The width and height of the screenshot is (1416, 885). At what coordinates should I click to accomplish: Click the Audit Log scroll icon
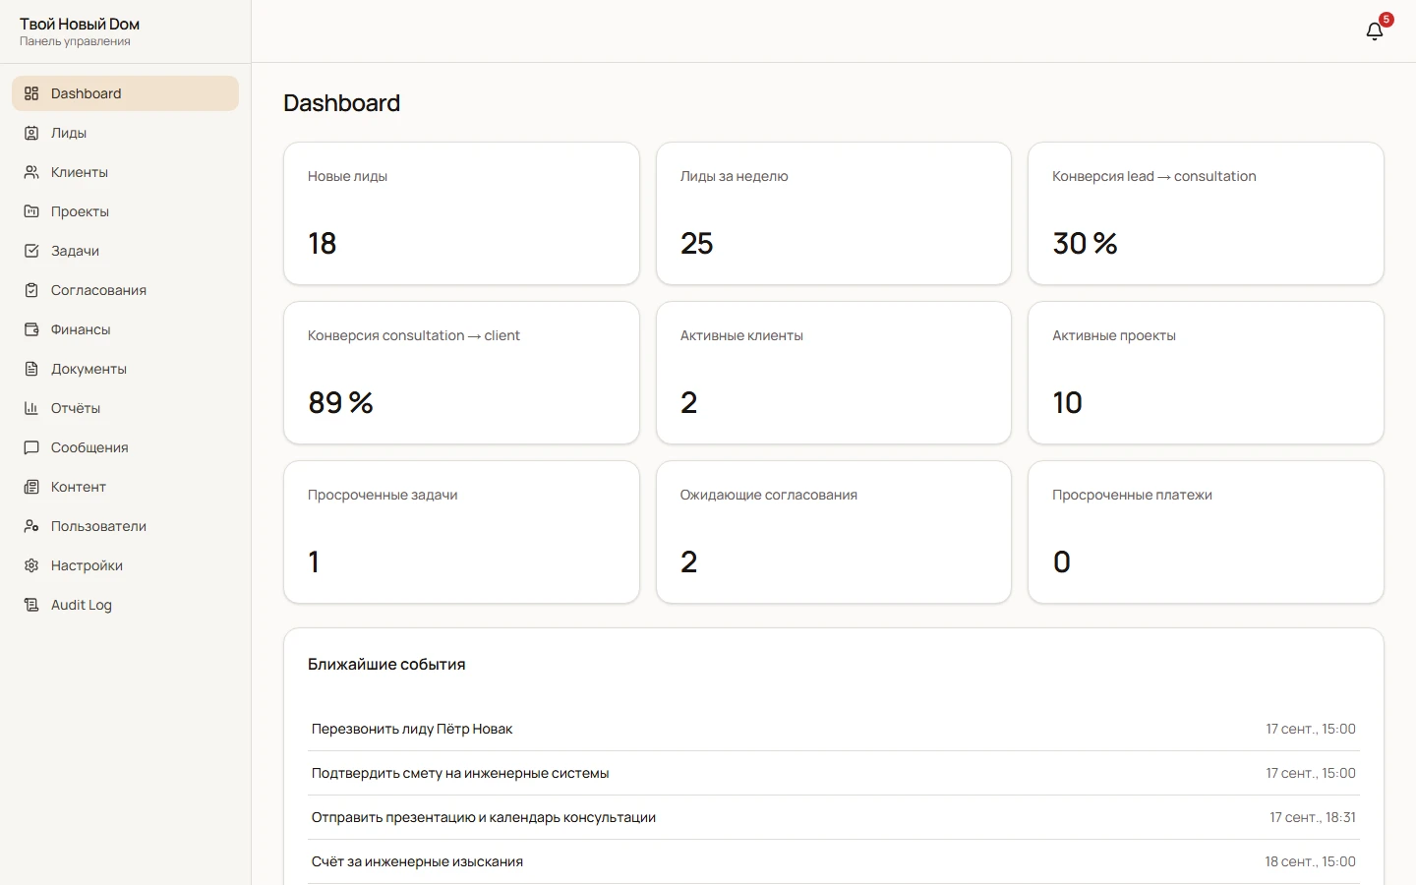pos(31,605)
